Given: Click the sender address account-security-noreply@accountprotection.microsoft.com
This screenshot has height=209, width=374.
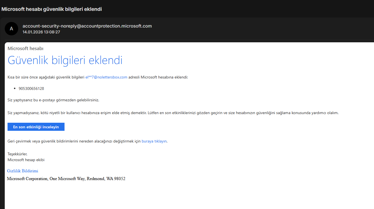Looking at the screenshot, I should click(87, 26).
